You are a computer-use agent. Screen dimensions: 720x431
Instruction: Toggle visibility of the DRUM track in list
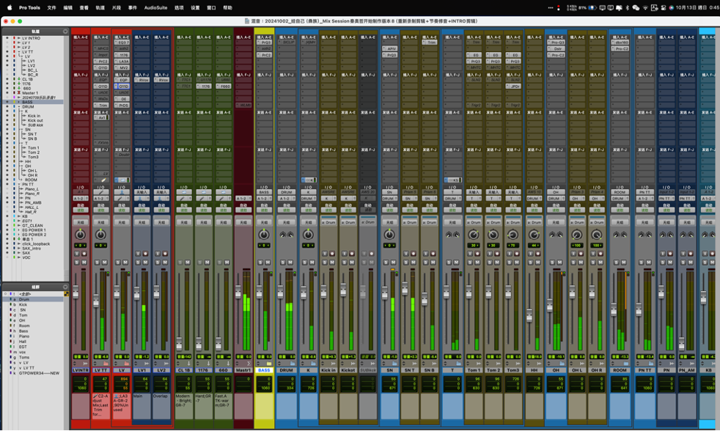tap(7, 107)
